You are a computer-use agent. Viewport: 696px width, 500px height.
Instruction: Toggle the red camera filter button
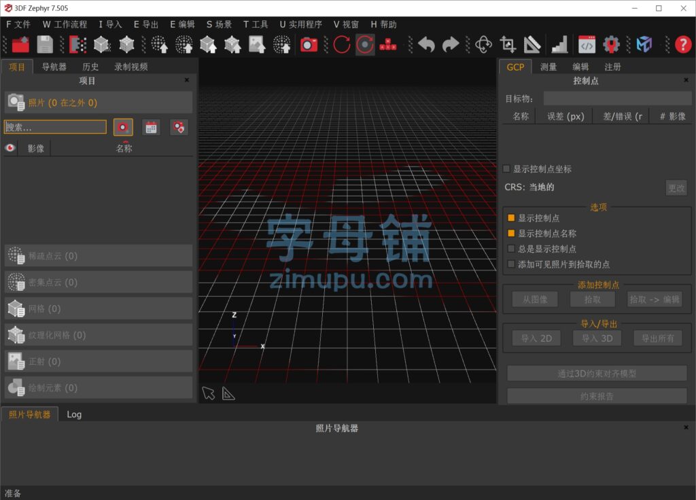pos(123,127)
